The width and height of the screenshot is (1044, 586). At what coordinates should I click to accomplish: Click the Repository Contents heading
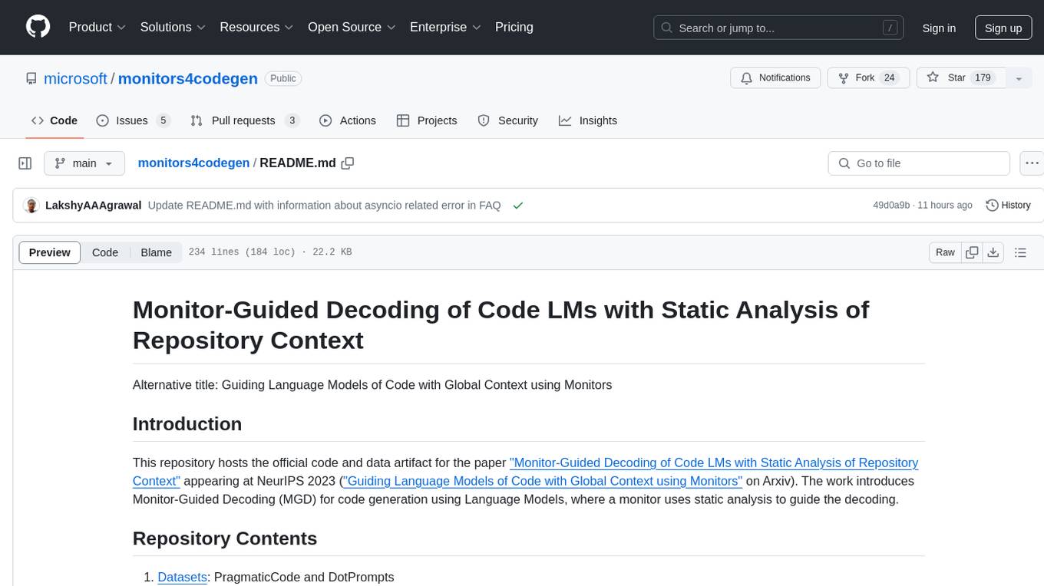225,538
